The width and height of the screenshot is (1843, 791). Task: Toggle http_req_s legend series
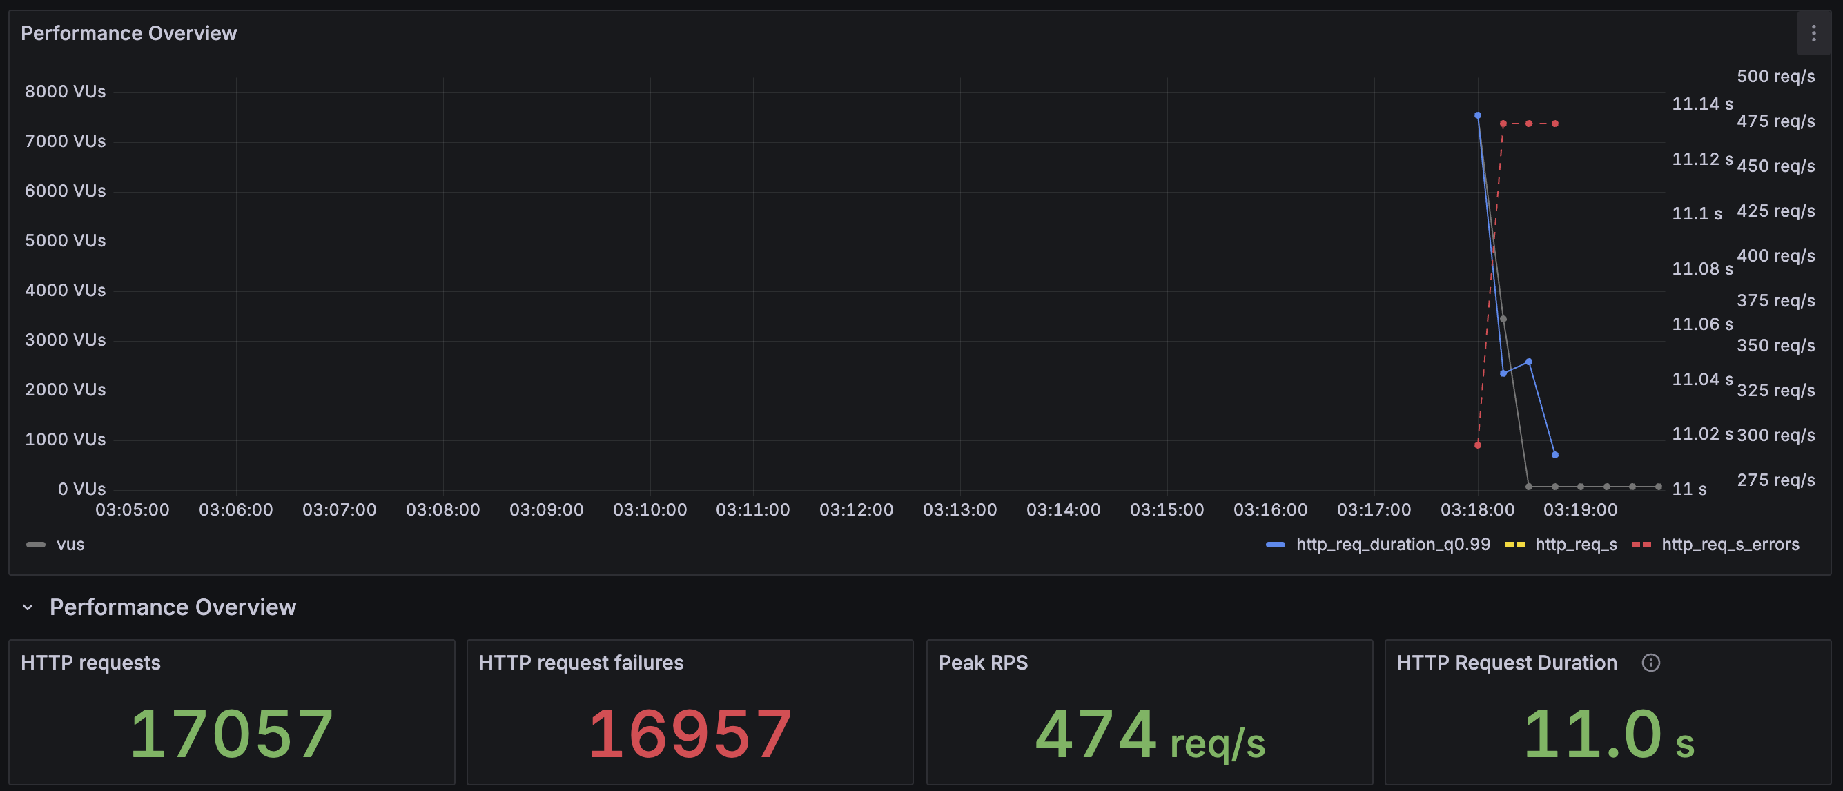pyautogui.click(x=1575, y=545)
